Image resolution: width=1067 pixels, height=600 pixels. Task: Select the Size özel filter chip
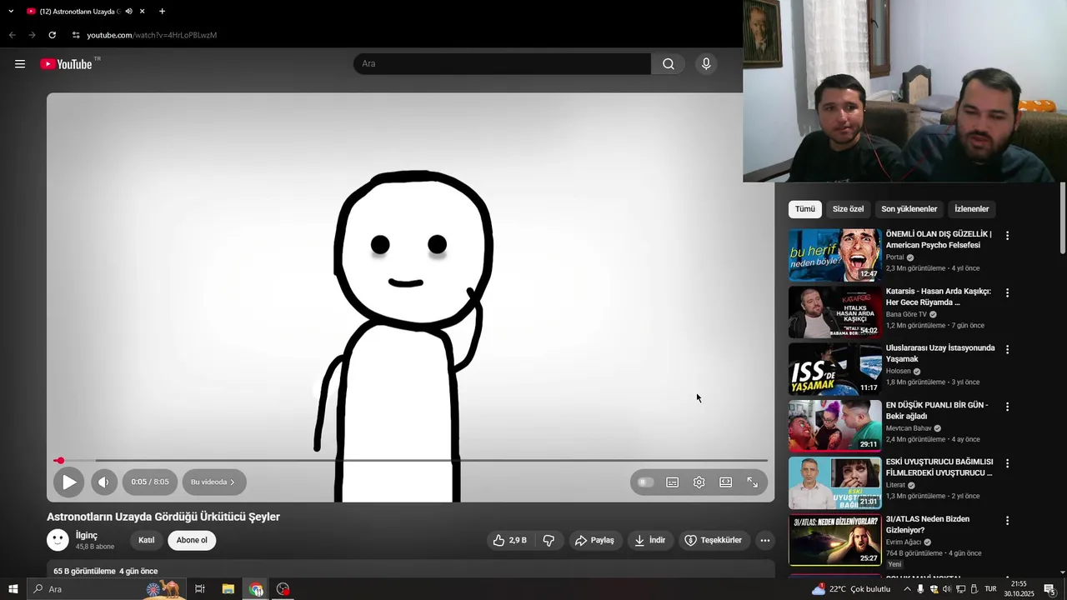849,209
